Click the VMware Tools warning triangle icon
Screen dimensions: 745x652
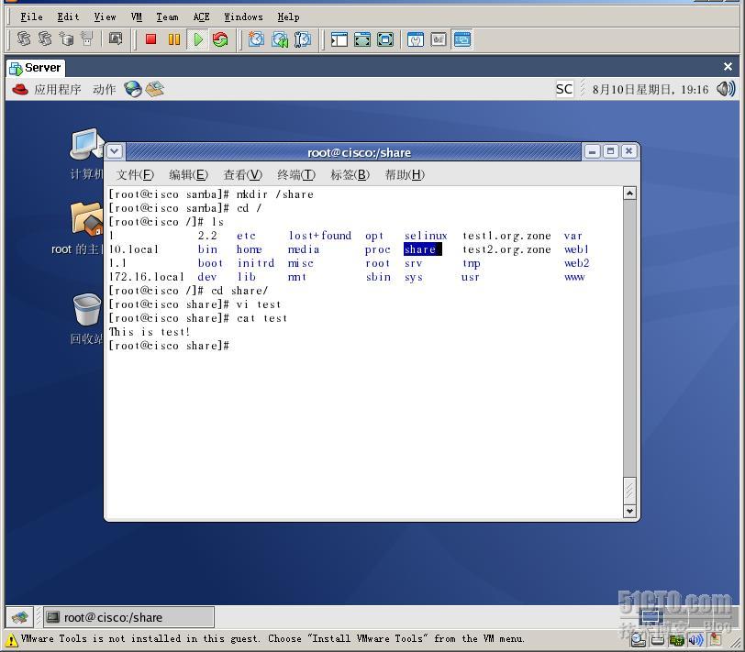(12, 639)
